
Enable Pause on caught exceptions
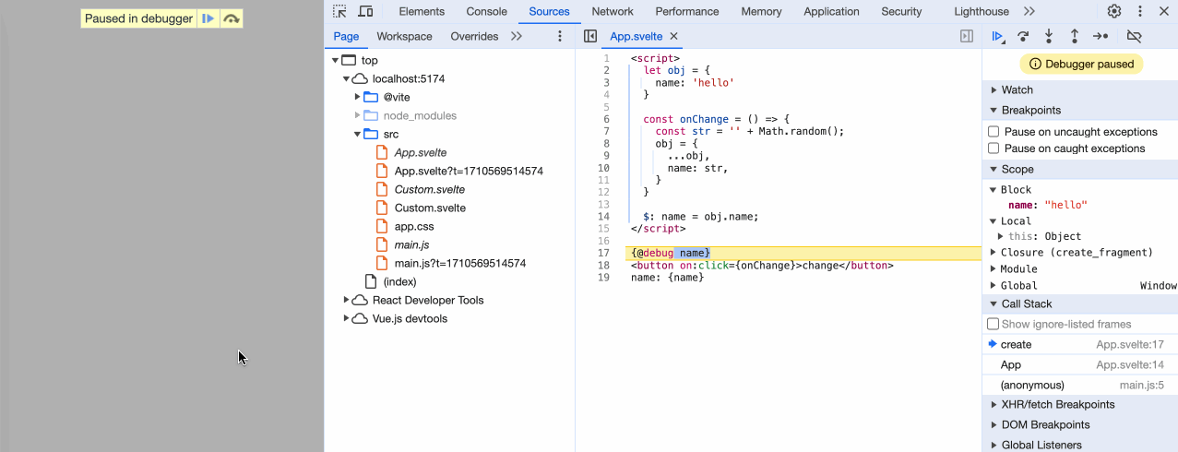[994, 149]
